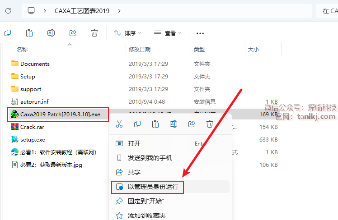Viewport: 338px width, 220px height.
Task: Sort by 类型 column header
Action: pos(199,50)
